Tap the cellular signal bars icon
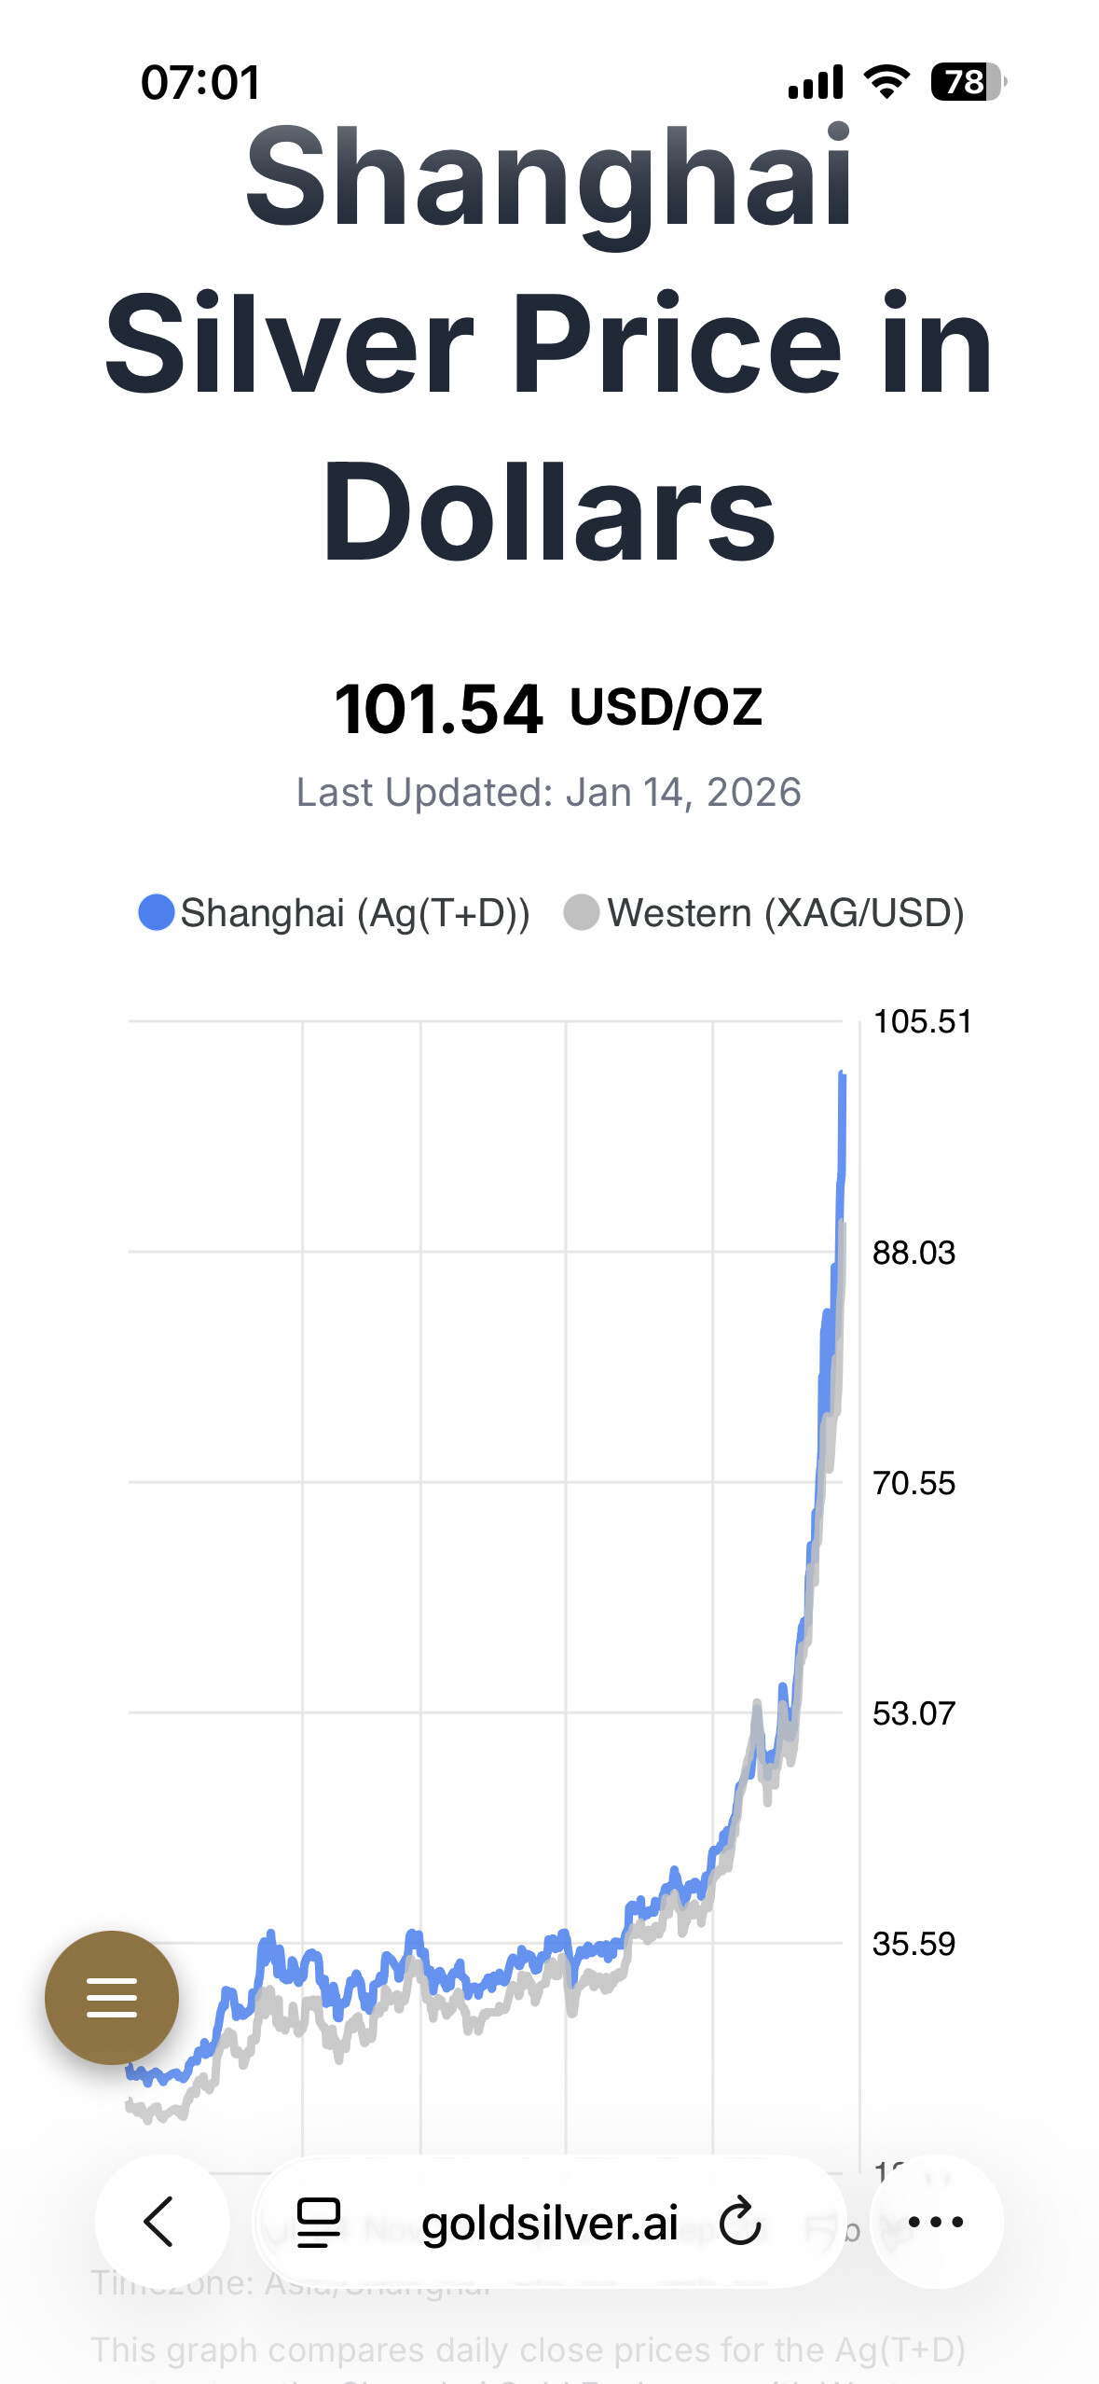Screen dimensions: 1099x2384 (x=816, y=82)
